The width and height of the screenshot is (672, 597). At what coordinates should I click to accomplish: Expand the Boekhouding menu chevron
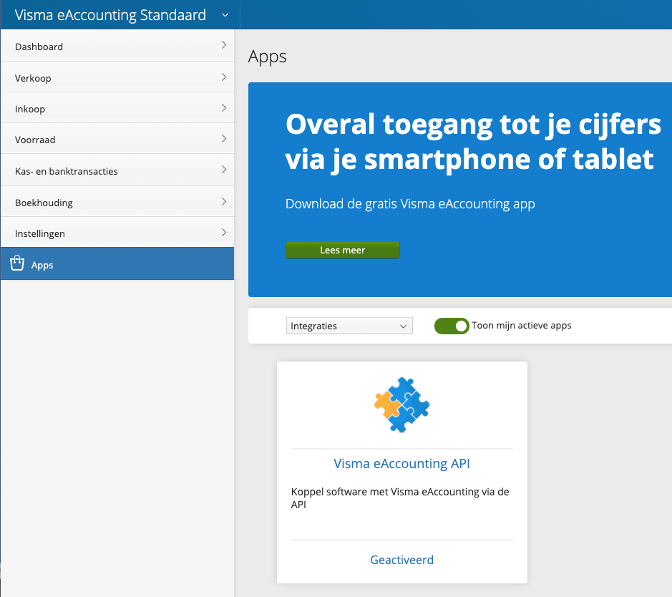tap(224, 201)
